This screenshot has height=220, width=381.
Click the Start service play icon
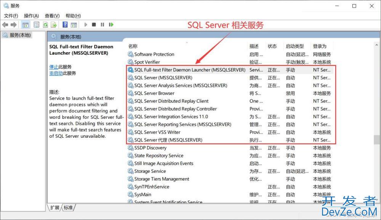pyautogui.click(x=85, y=24)
